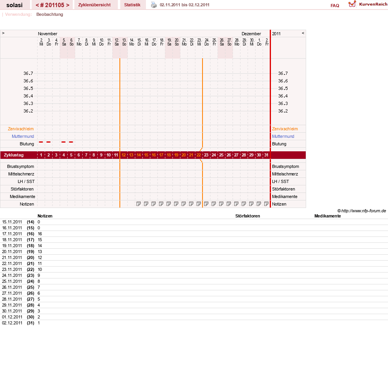Image resolution: width=388 pixels, height=366 pixels.
Task: Click notes row 23.11.2011
Action: click(x=194, y=270)
